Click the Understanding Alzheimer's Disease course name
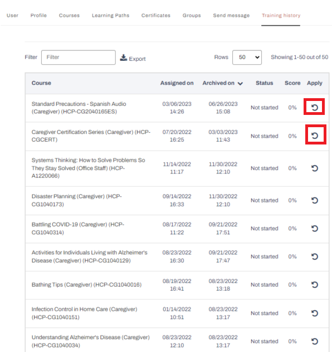 [91, 341]
